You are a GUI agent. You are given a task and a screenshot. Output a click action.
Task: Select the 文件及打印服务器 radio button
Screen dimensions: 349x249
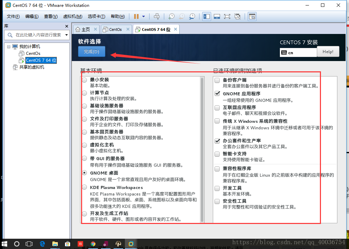pos(85,119)
